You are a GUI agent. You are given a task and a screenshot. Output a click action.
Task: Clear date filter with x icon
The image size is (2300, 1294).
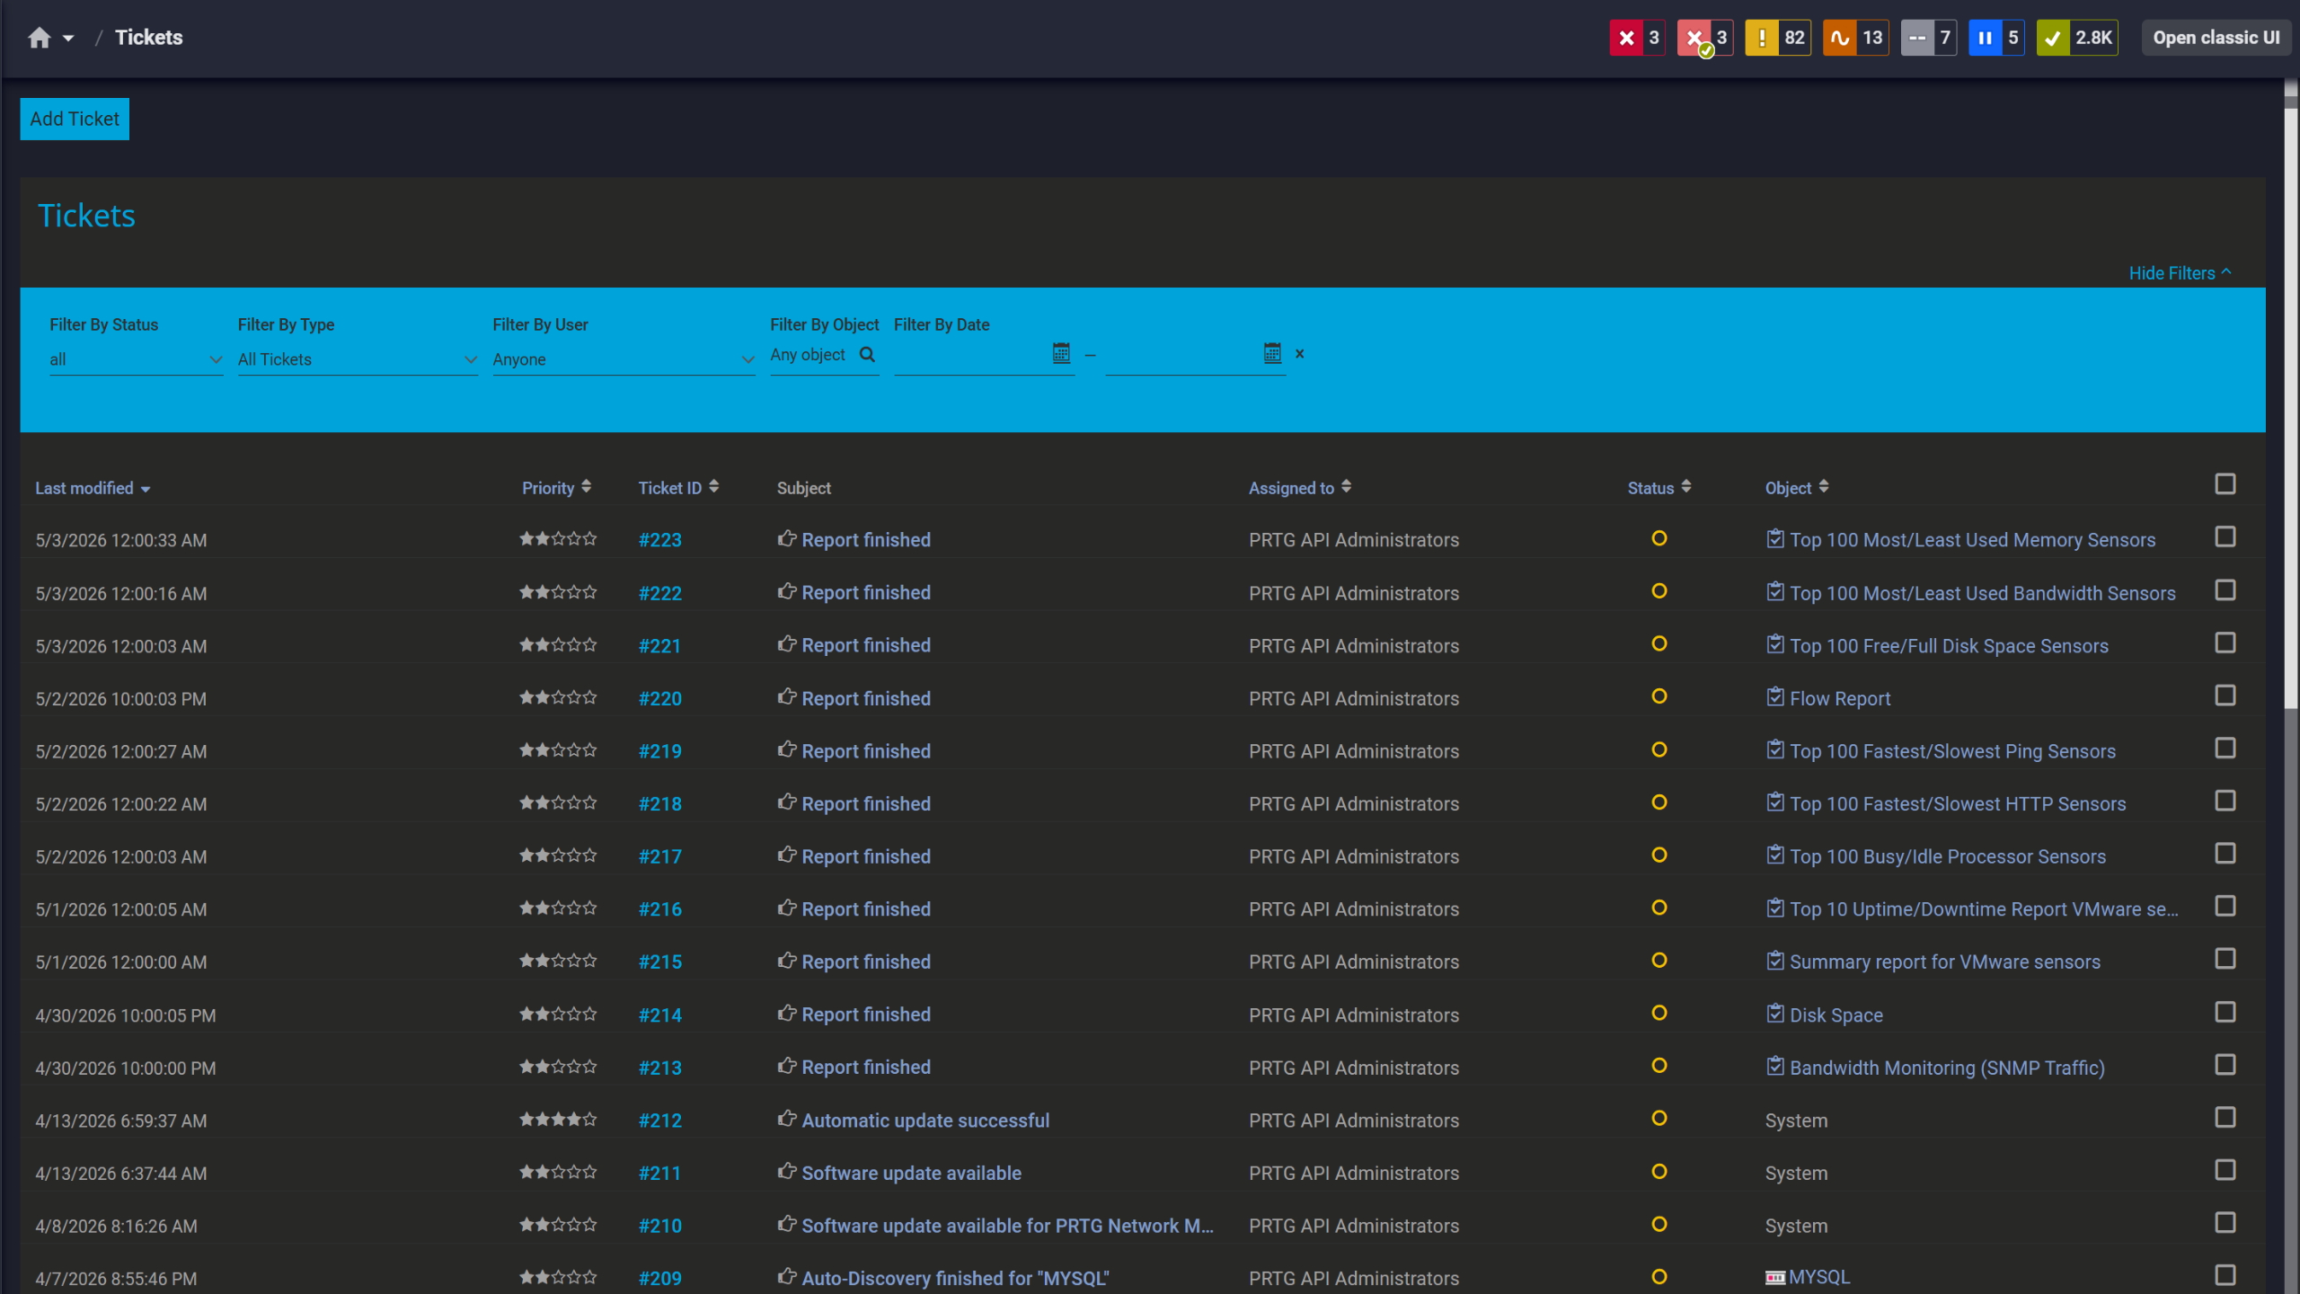tap(1299, 354)
